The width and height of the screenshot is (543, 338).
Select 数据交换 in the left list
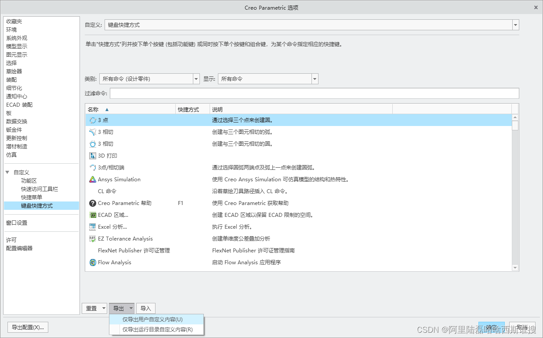[17, 122]
